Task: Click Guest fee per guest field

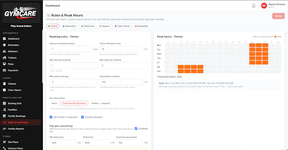Action: click(130, 143)
